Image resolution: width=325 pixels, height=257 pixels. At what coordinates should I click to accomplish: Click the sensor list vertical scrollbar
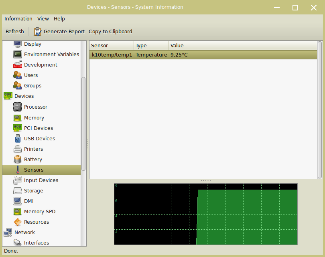click(x=320, y=110)
